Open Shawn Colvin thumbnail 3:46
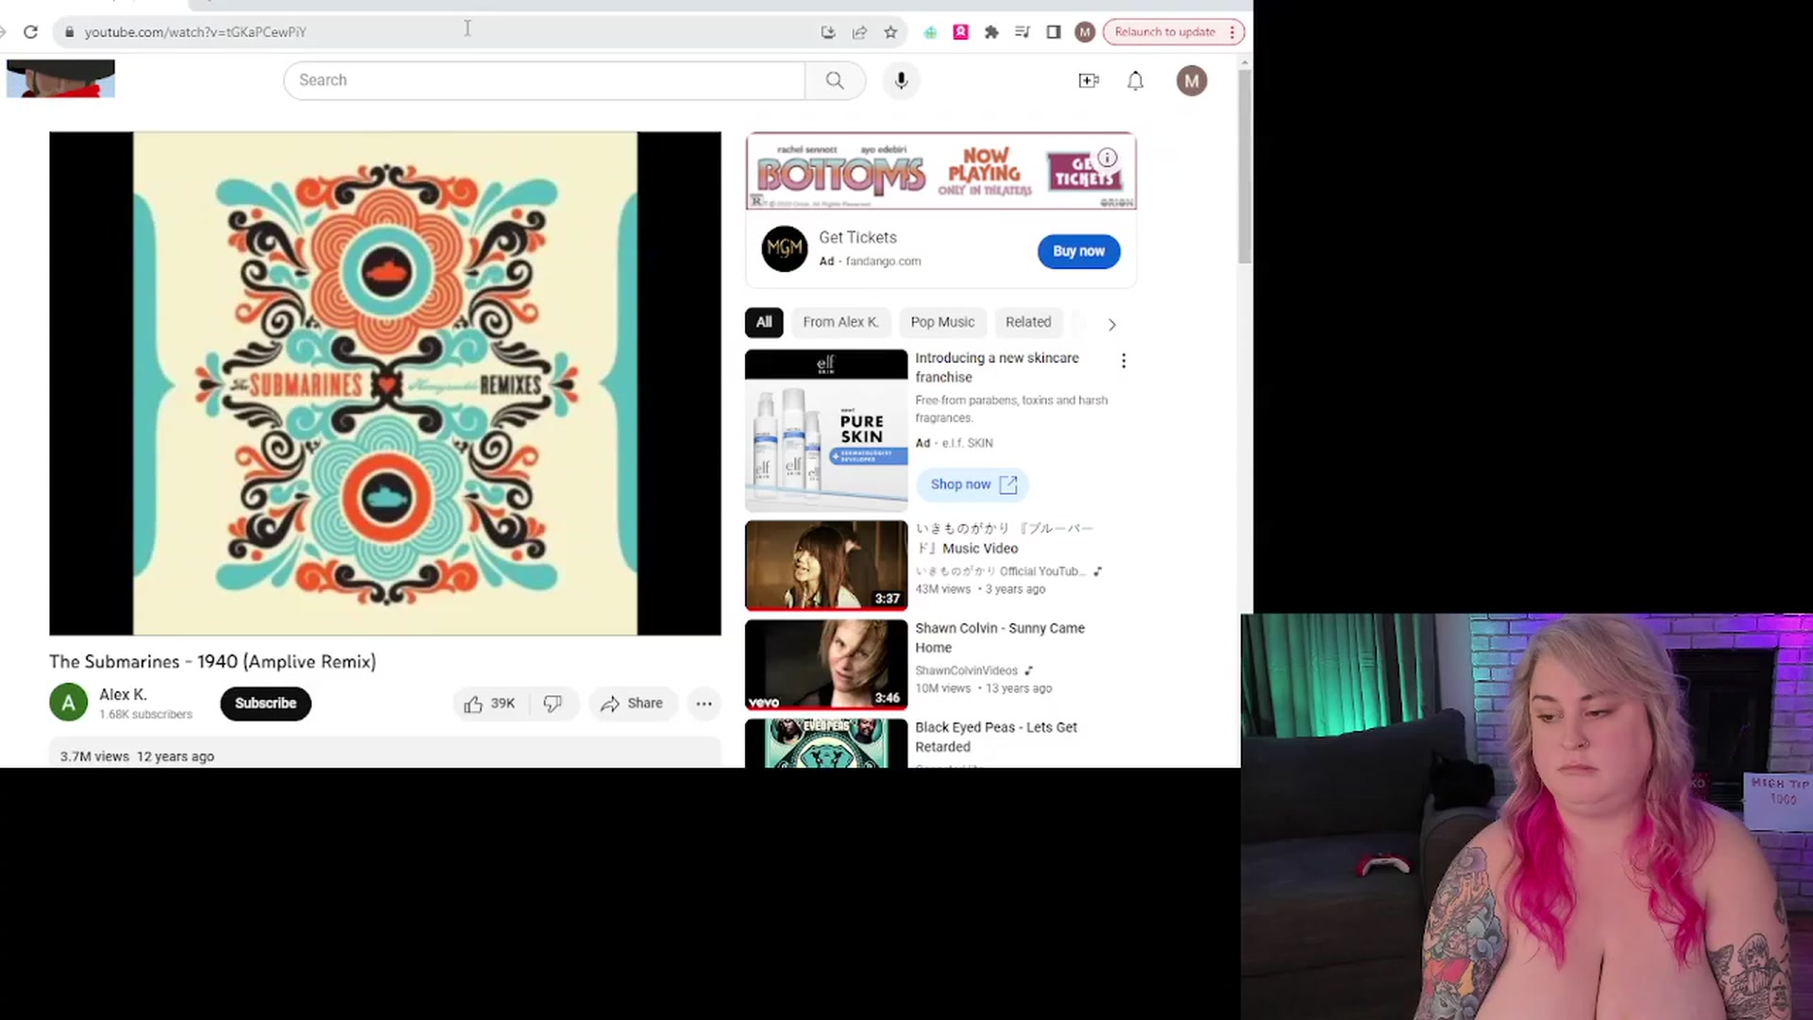This screenshot has height=1020, width=1813. (x=826, y=665)
